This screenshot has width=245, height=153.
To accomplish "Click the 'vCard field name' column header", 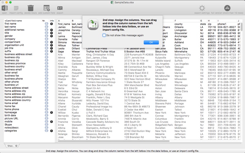I will coord(13,21).
